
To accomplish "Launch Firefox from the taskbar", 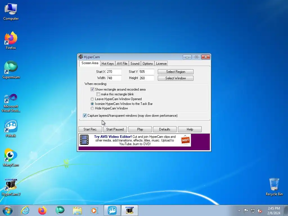I will click(x=42, y=210).
